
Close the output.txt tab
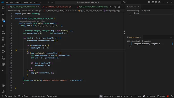[140, 37]
